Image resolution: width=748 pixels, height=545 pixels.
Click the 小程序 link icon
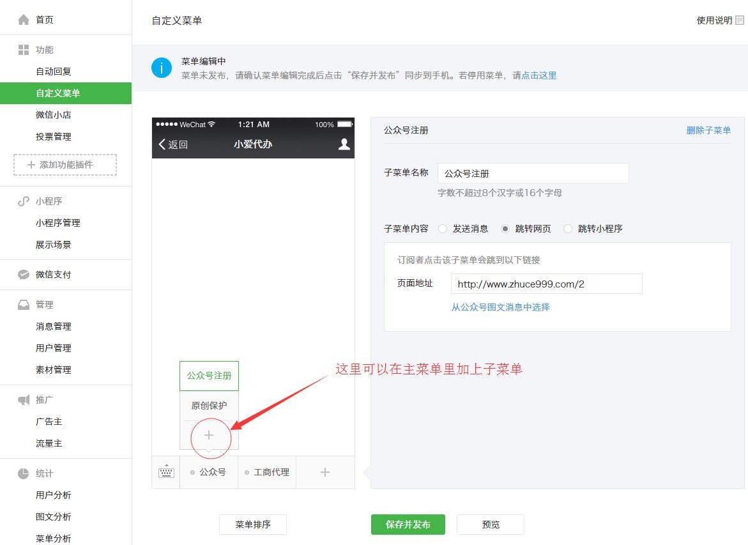coord(24,201)
